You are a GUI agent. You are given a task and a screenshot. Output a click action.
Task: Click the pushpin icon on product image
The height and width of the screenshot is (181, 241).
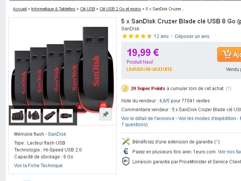click(106, 114)
